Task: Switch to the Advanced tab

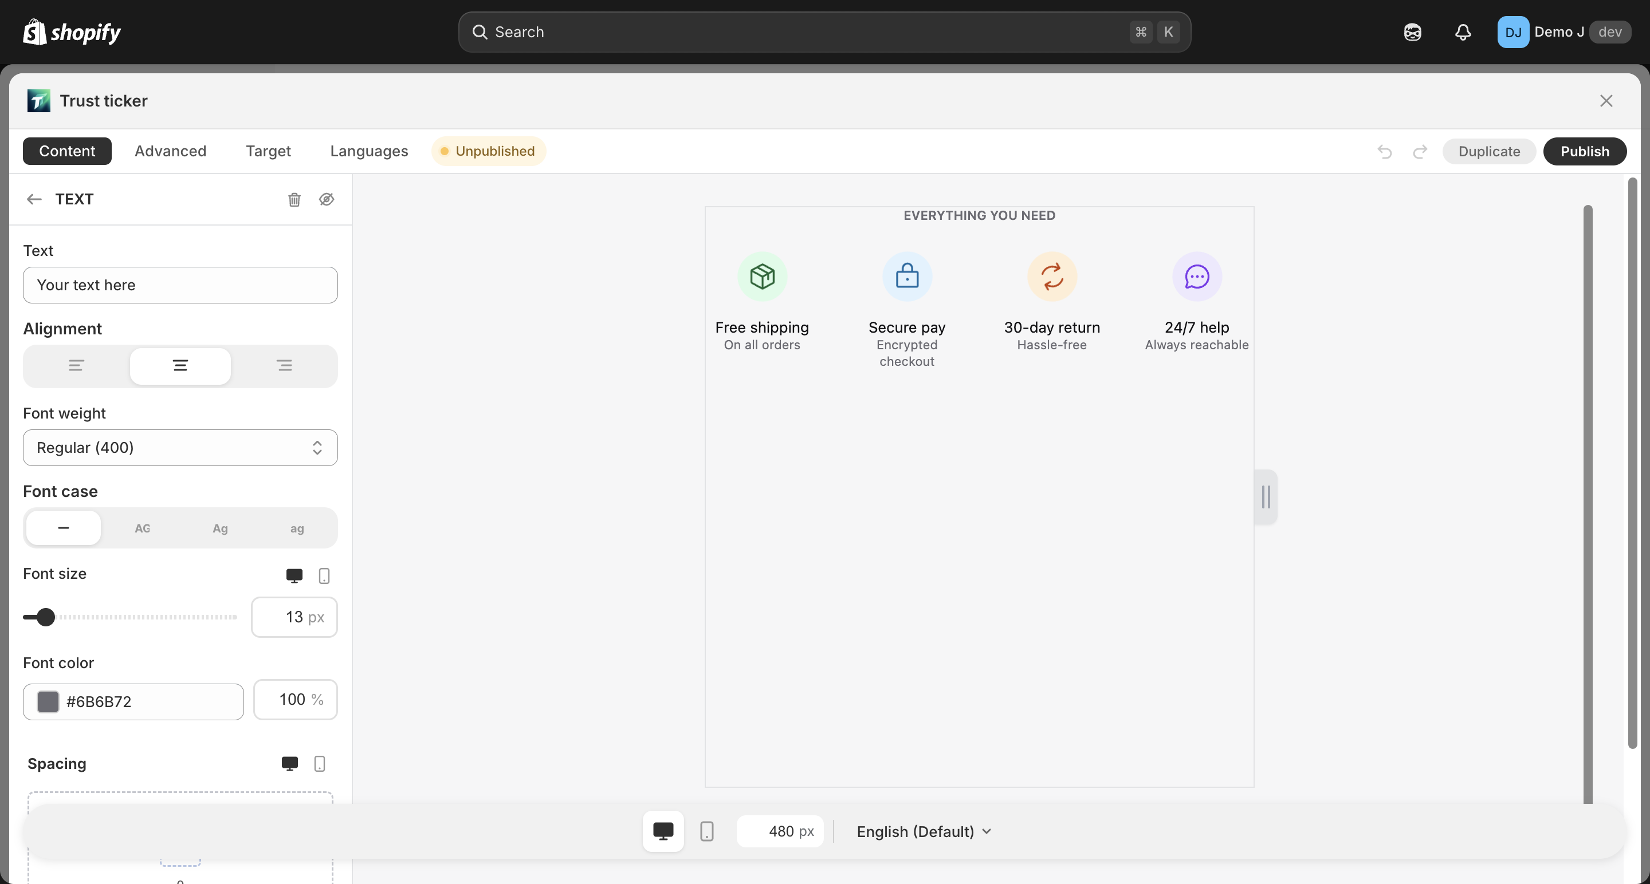Action: point(170,151)
